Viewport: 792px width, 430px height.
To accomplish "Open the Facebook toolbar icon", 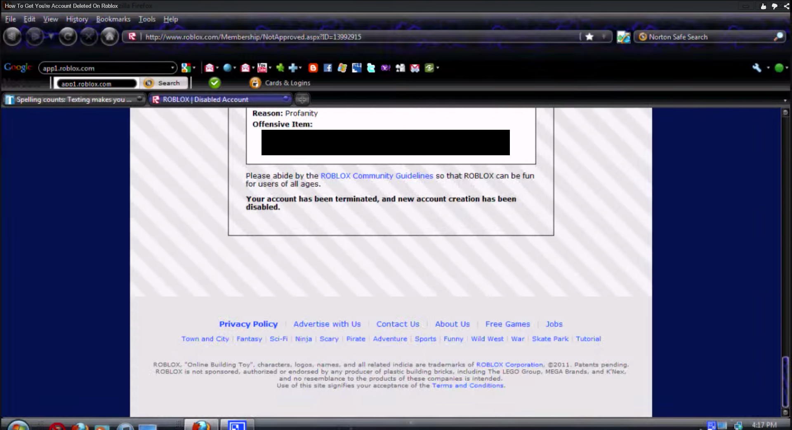I will coord(328,68).
